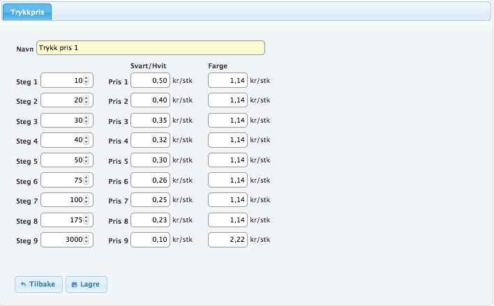Click the Lagre save button
494x306 pixels.
87,284
